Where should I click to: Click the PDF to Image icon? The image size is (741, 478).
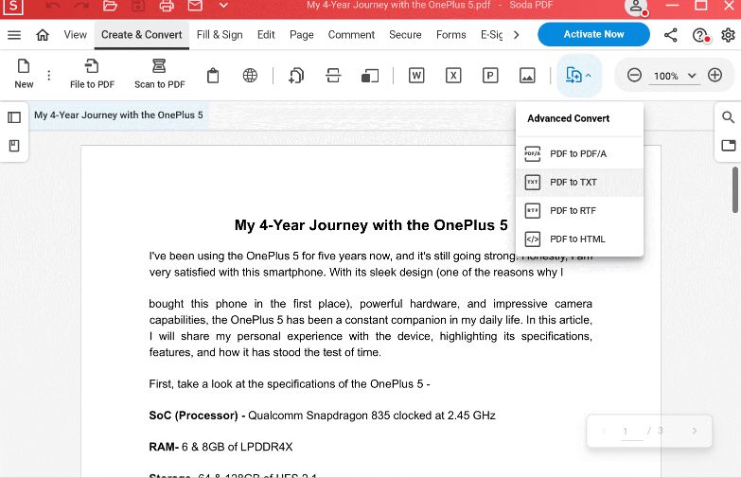[x=527, y=76]
